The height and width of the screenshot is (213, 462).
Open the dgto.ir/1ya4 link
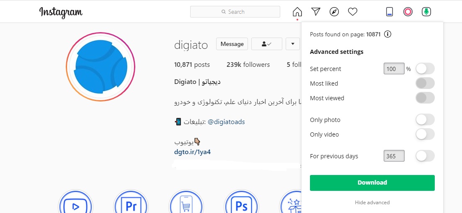click(192, 152)
